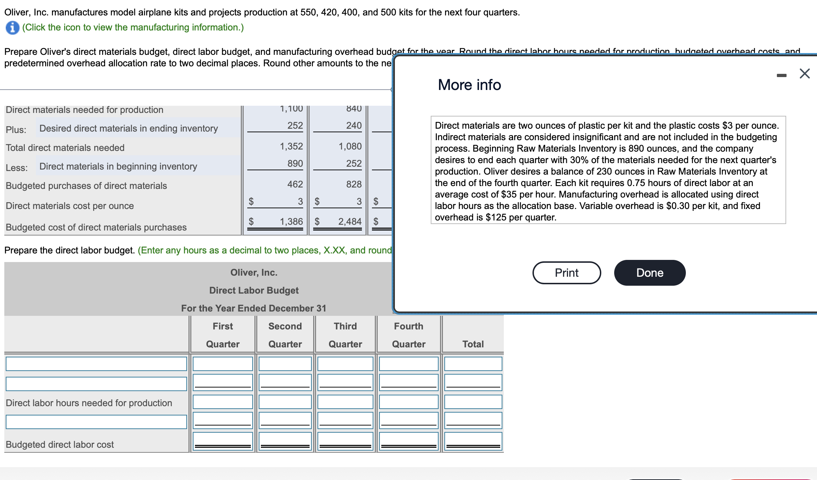Select Total direct labor hours needed field

[473, 402]
